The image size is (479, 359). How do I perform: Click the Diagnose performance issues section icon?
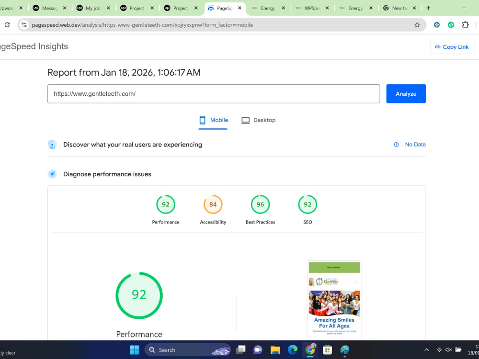pos(52,174)
